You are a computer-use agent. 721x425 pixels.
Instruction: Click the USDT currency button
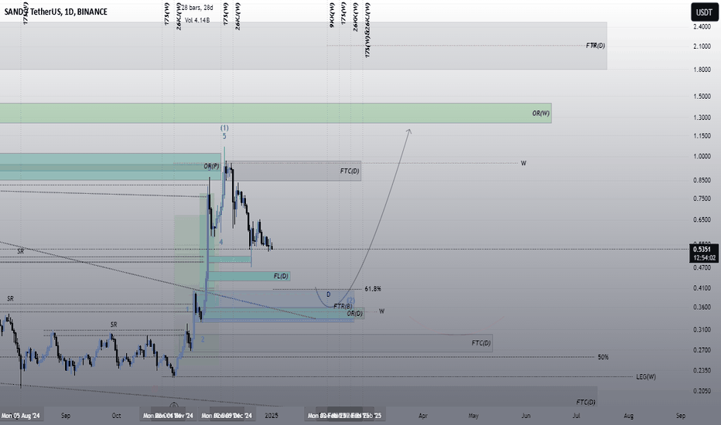coord(703,12)
